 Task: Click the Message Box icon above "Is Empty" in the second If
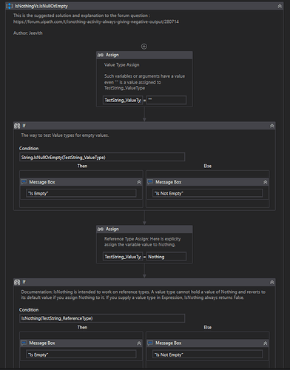click(x=24, y=343)
